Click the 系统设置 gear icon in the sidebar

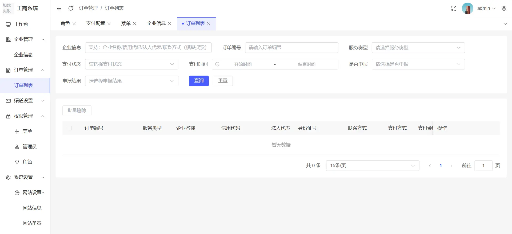click(x=8, y=177)
